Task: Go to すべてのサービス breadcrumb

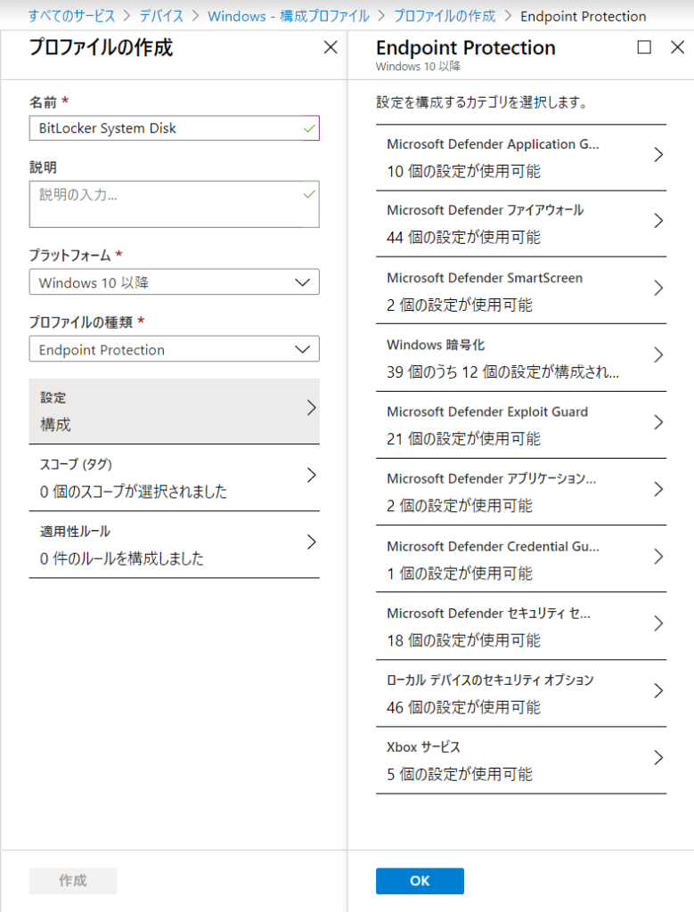Action: 71,16
